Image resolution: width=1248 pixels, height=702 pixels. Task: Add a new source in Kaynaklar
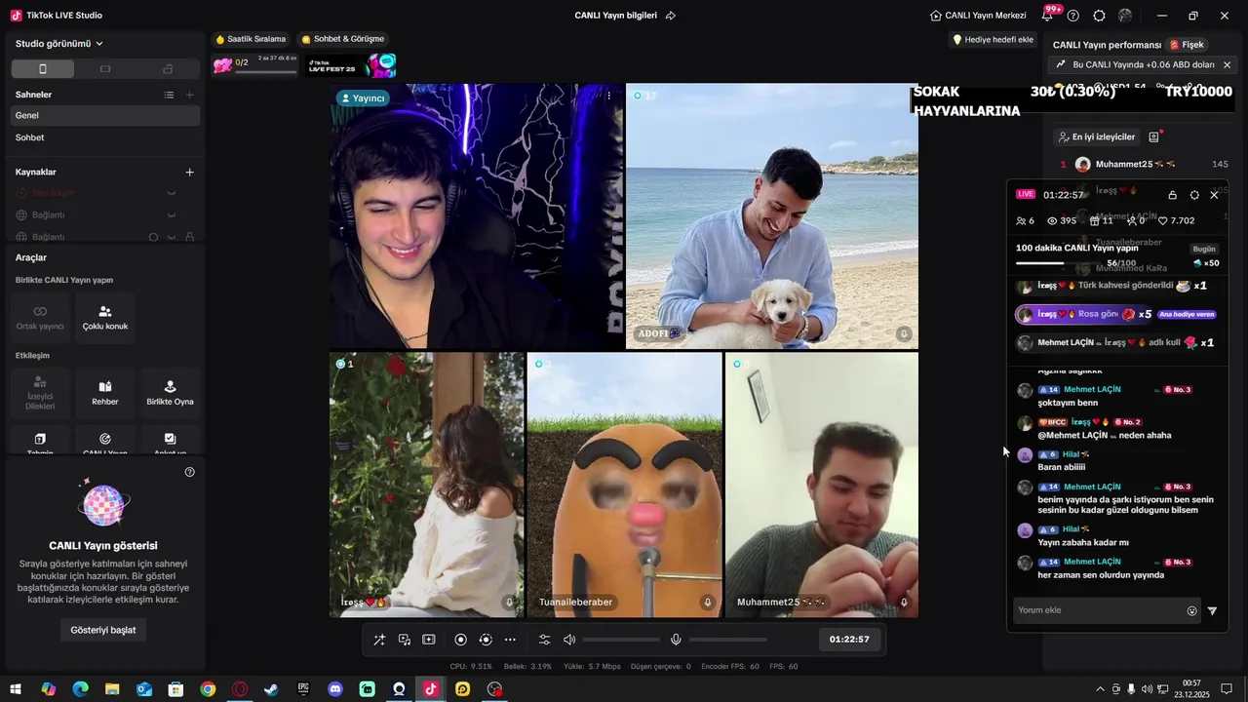pos(190,172)
